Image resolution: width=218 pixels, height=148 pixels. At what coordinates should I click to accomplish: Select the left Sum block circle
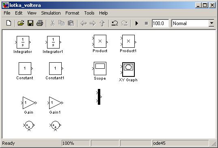pos(29,125)
